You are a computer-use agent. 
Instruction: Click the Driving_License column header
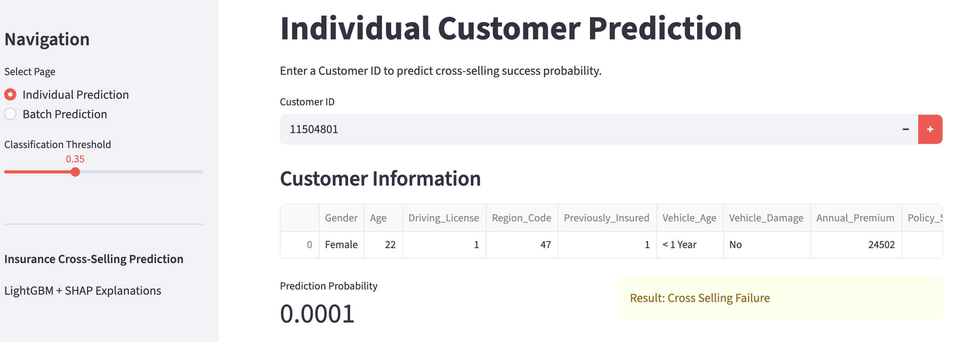tap(443, 218)
